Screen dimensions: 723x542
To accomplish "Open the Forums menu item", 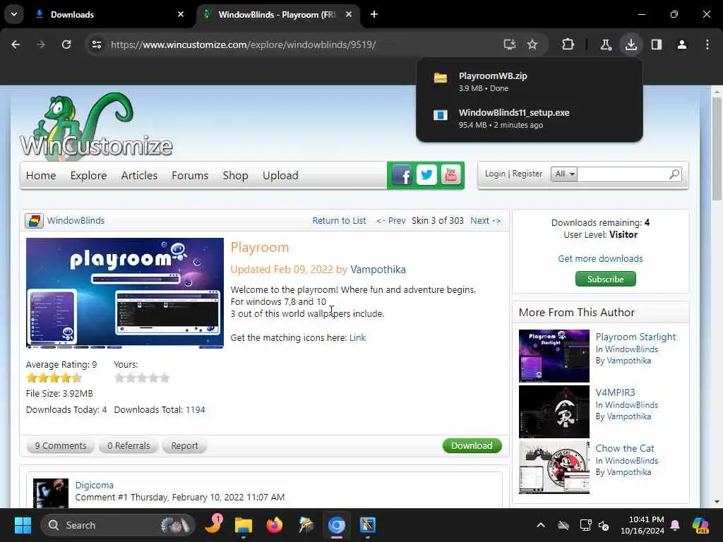I will click(x=190, y=176).
